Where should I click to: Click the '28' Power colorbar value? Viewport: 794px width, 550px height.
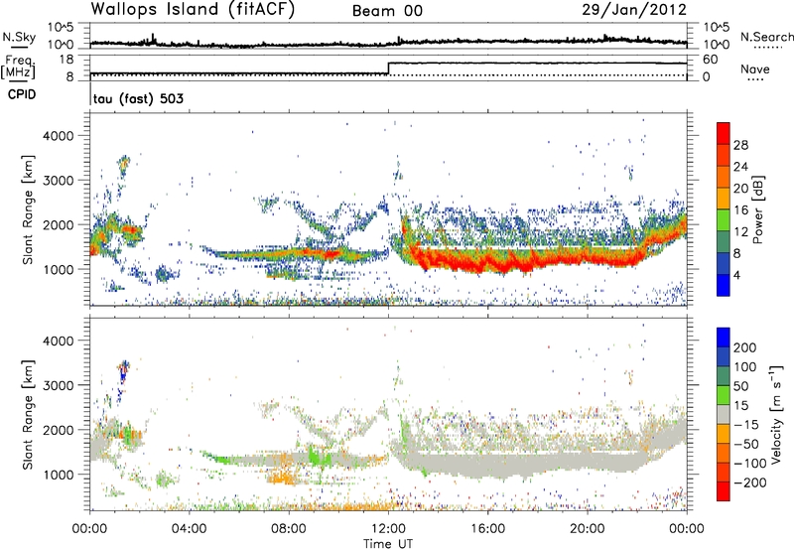click(740, 145)
